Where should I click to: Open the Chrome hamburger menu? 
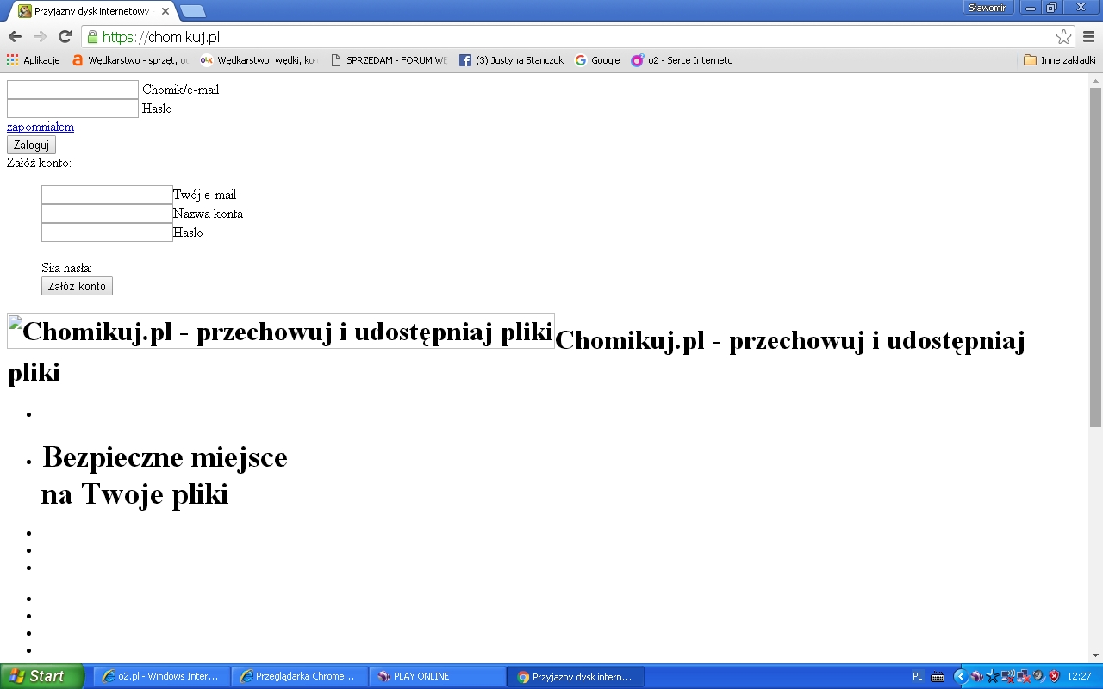pos(1088,37)
